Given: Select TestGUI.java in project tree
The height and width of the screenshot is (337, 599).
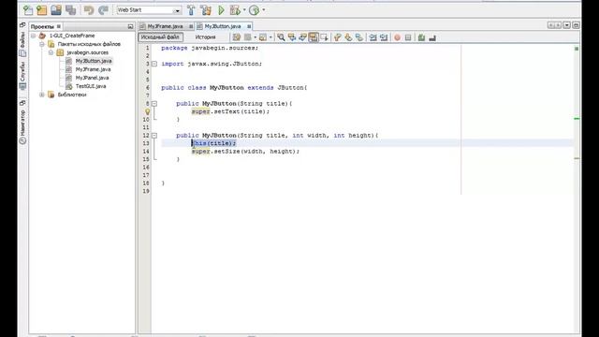Looking at the screenshot, I should click(x=91, y=86).
